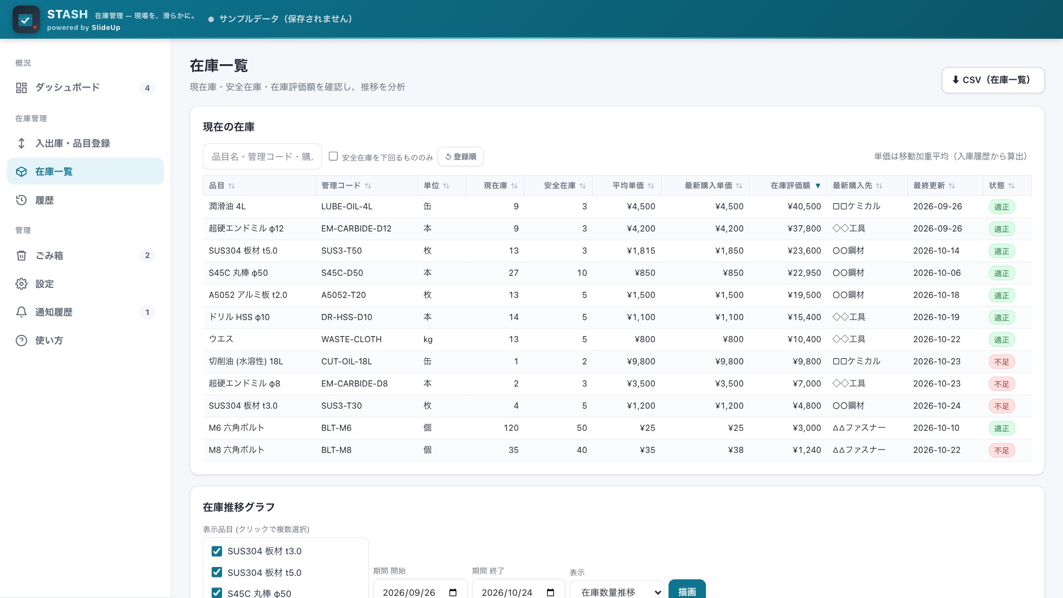Reset sorting with 登録順 button

coord(461,157)
